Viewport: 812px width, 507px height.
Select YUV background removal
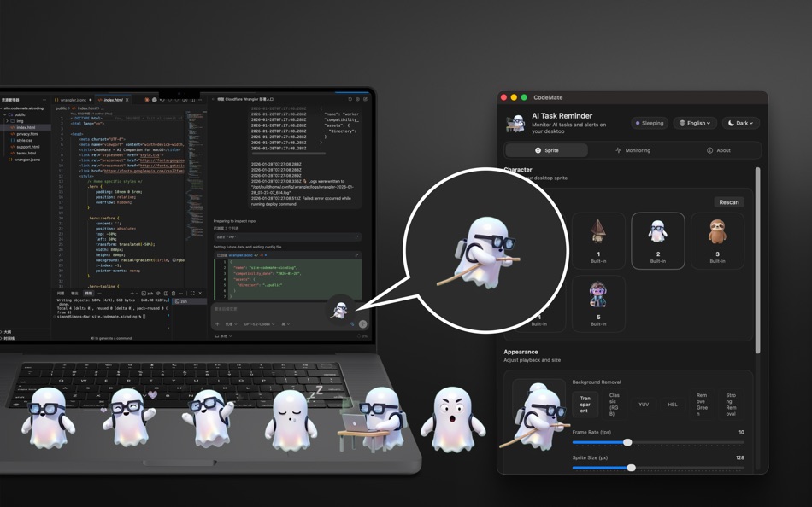click(x=643, y=405)
